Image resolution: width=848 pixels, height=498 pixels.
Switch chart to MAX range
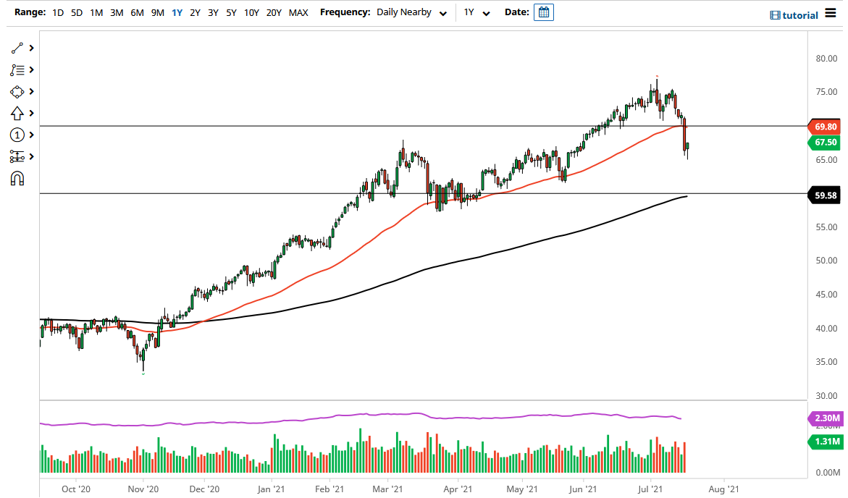pyautogui.click(x=298, y=12)
